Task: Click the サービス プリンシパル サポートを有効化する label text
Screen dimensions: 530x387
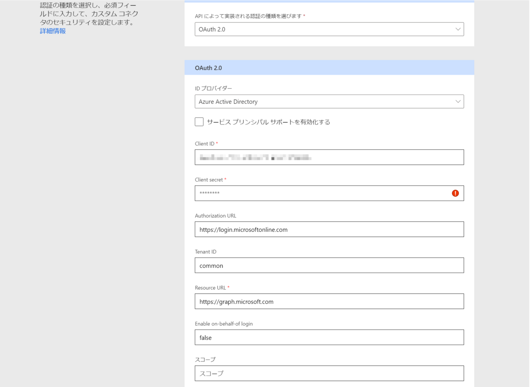Action: tap(269, 122)
